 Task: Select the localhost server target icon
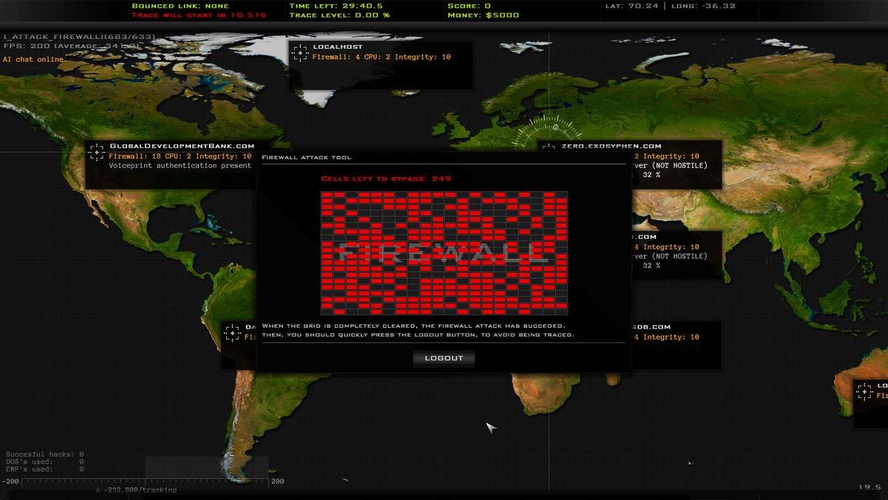point(300,53)
